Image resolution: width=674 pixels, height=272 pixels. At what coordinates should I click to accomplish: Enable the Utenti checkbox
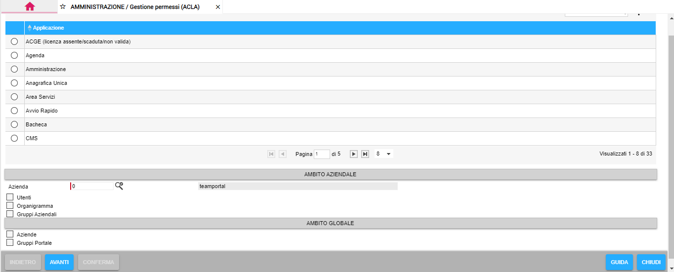point(10,197)
